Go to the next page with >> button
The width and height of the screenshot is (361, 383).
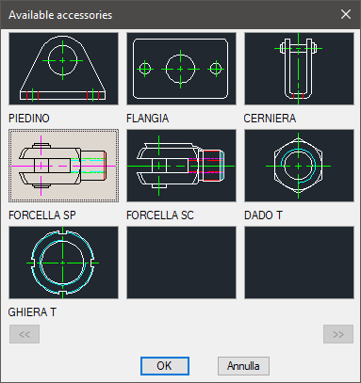(x=338, y=334)
